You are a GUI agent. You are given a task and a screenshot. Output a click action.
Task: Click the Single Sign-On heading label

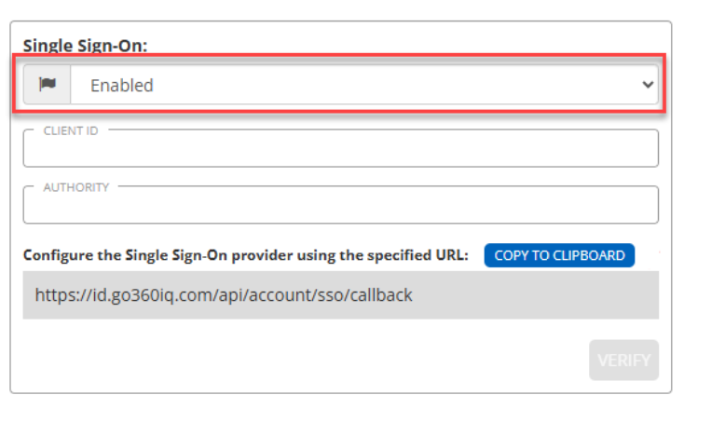85,45
